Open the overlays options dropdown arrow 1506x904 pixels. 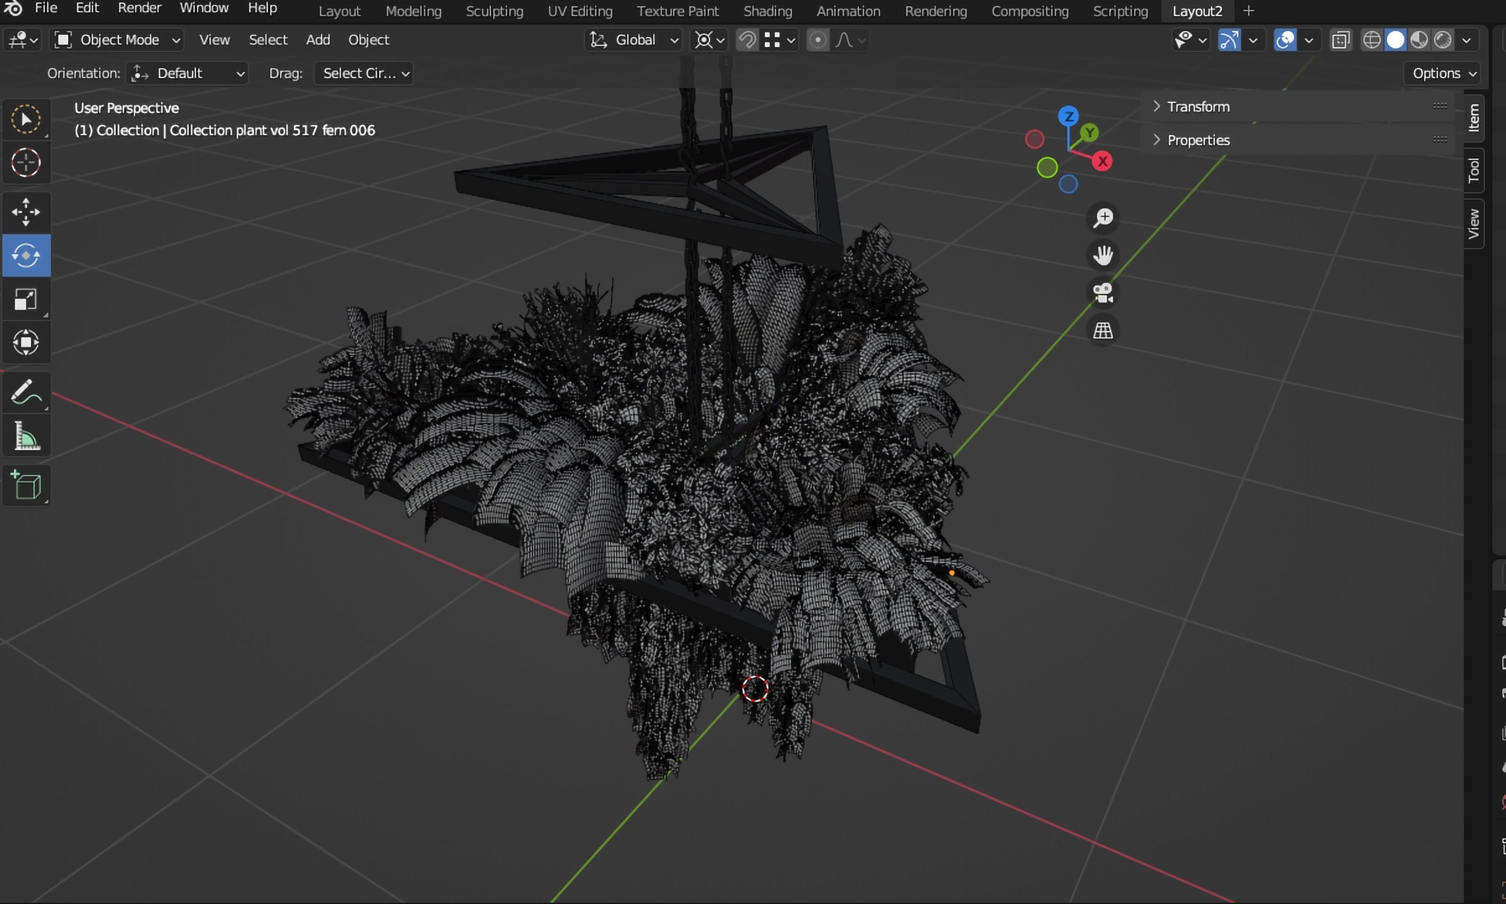coord(1309,40)
